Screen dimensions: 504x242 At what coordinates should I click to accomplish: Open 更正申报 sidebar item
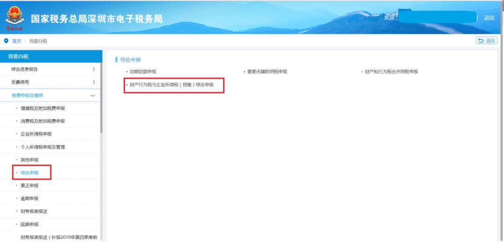tap(30, 186)
